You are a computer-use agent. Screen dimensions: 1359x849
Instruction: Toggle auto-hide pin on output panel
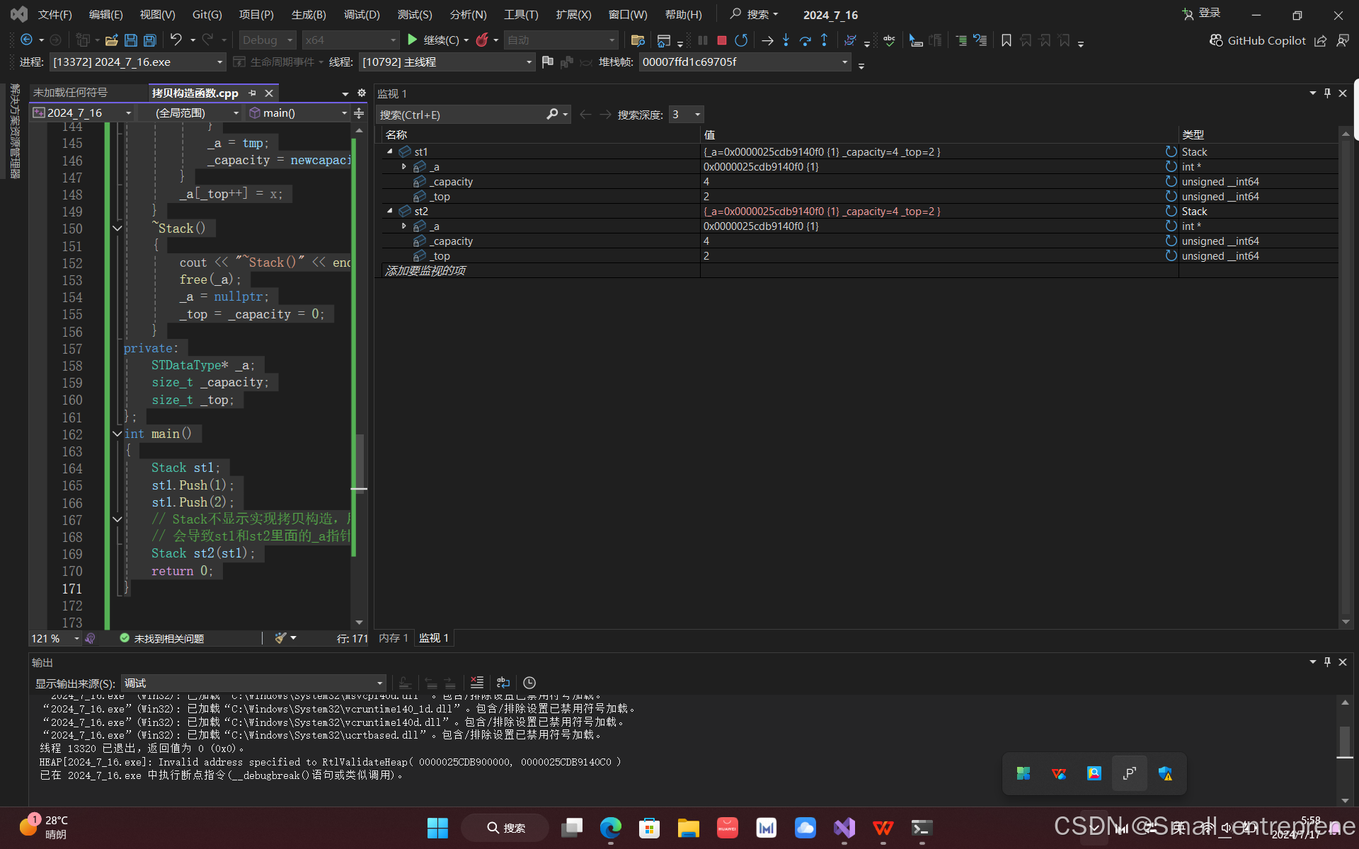[1327, 662]
